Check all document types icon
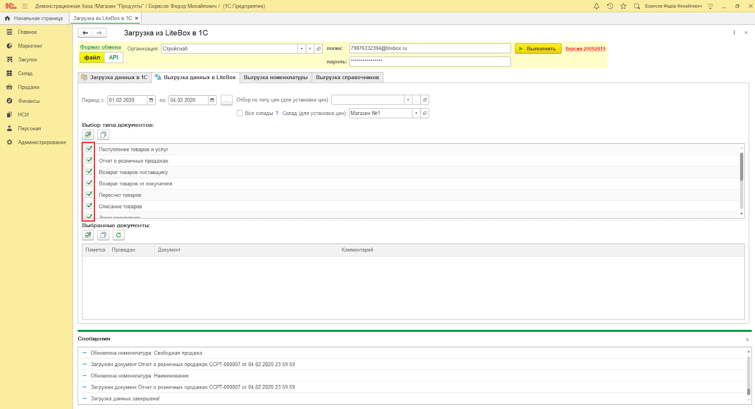Image resolution: width=755 pixels, height=409 pixels. 88,135
